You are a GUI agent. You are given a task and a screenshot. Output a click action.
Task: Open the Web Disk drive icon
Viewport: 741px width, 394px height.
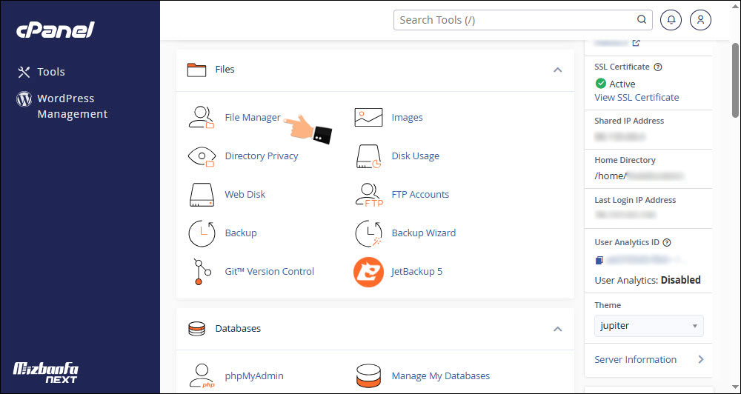(202, 195)
